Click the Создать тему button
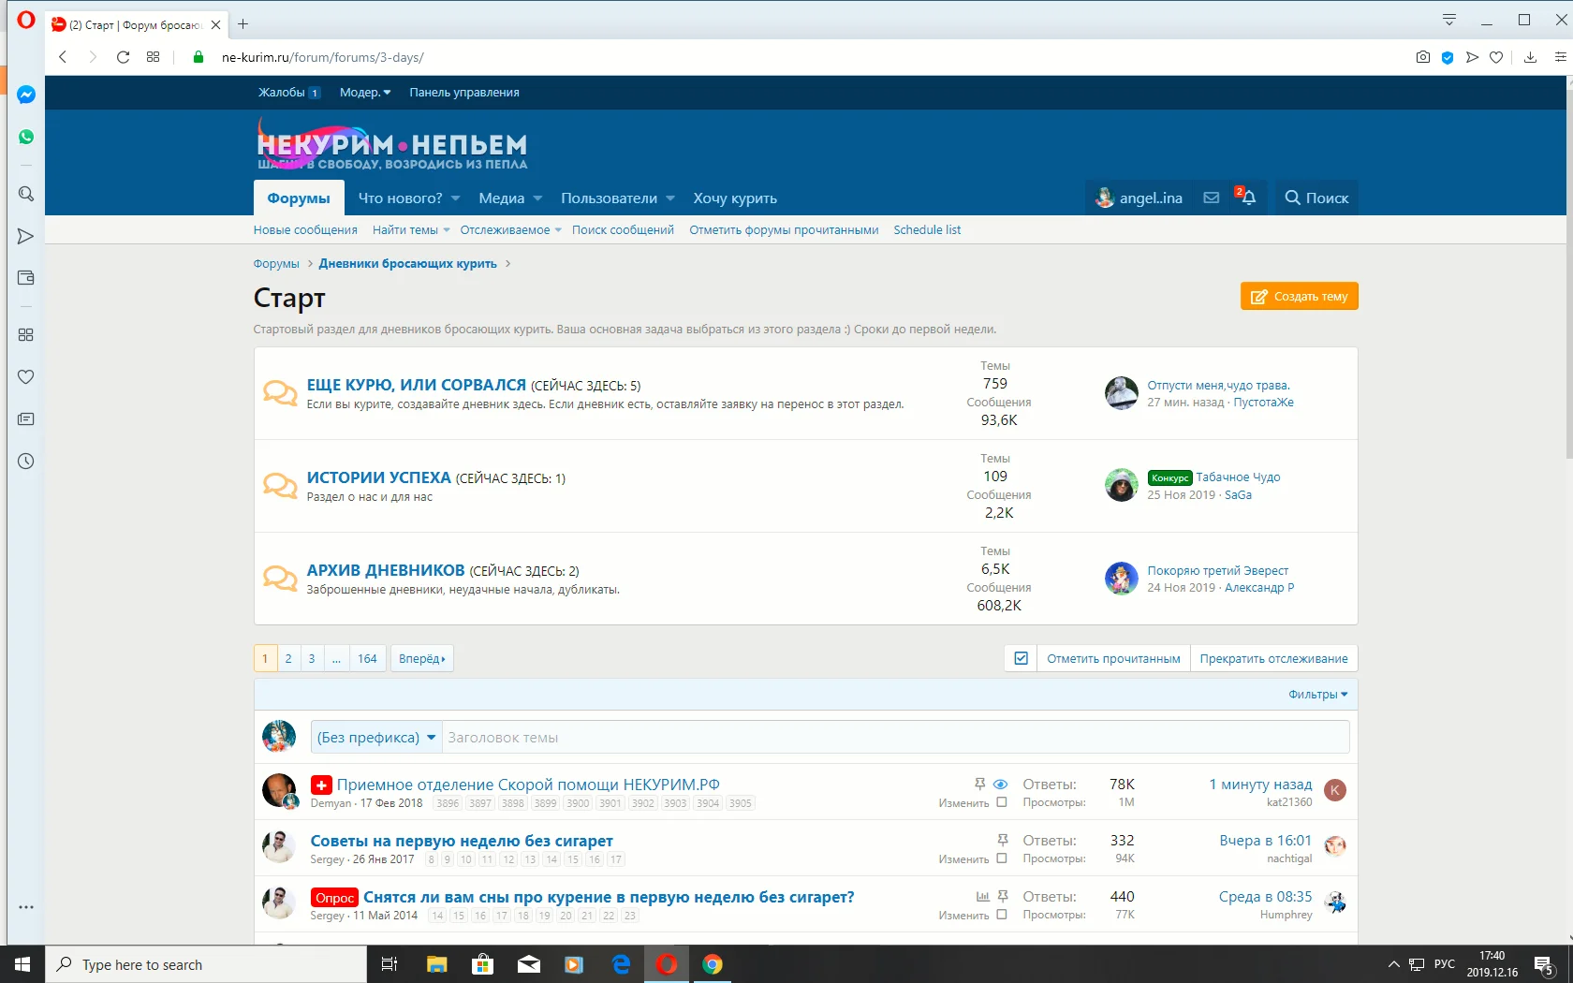The image size is (1573, 983). (1299, 297)
